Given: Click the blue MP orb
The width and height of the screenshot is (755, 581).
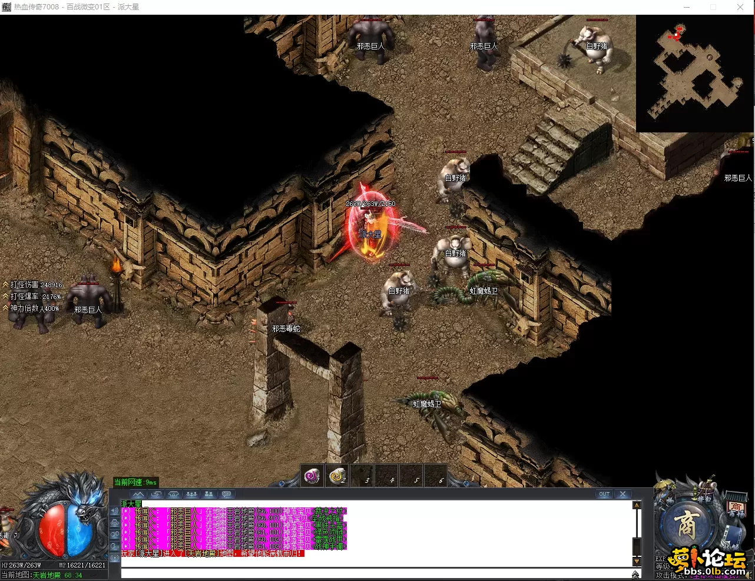Looking at the screenshot, I should (80, 530).
